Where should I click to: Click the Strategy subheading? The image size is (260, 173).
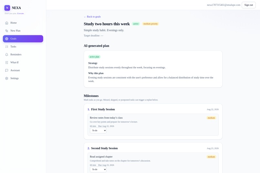[x=93, y=63]
